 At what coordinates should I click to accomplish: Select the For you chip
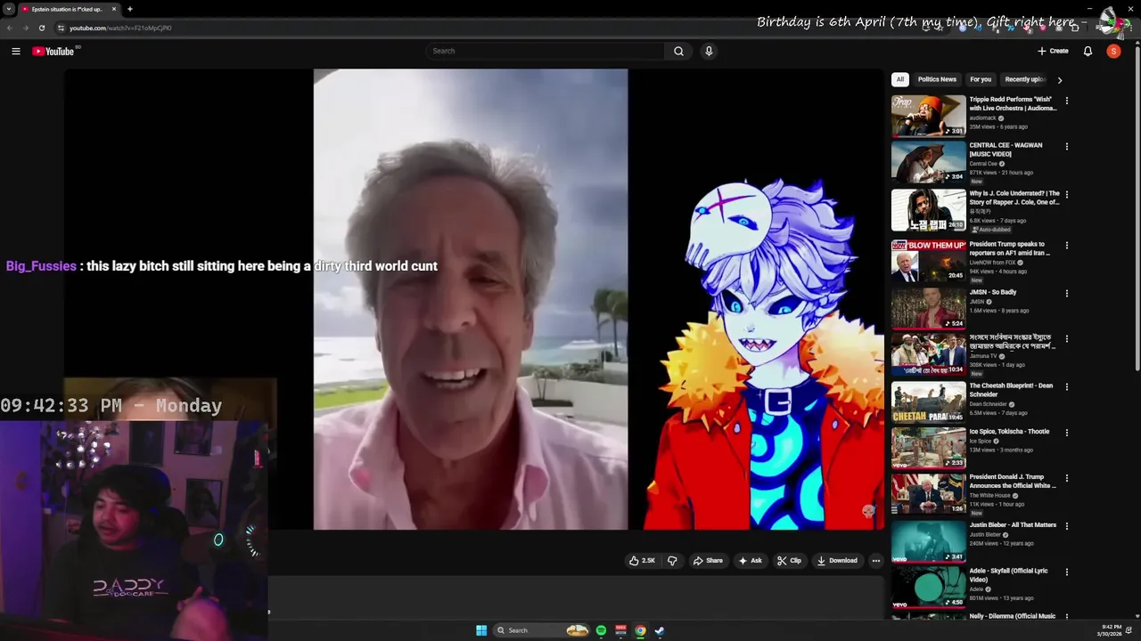pos(981,79)
